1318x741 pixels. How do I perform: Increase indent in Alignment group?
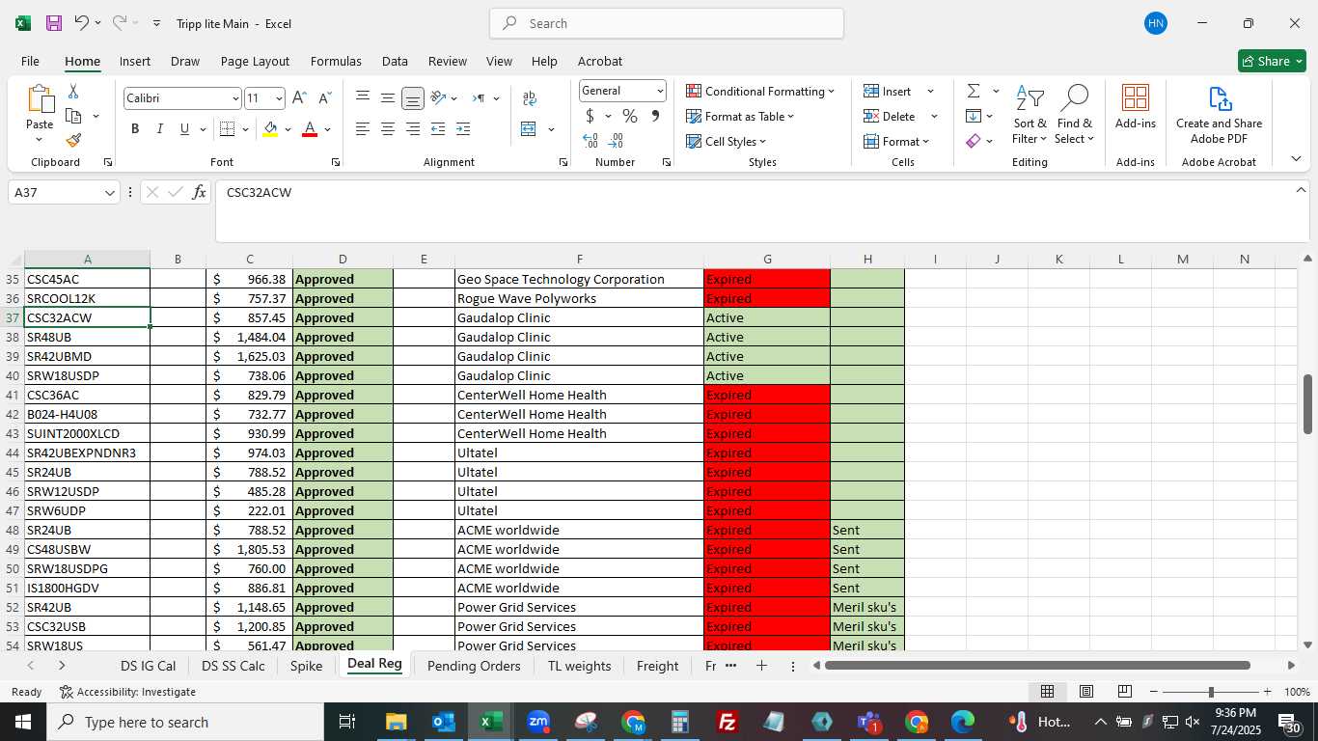pyautogui.click(x=463, y=129)
